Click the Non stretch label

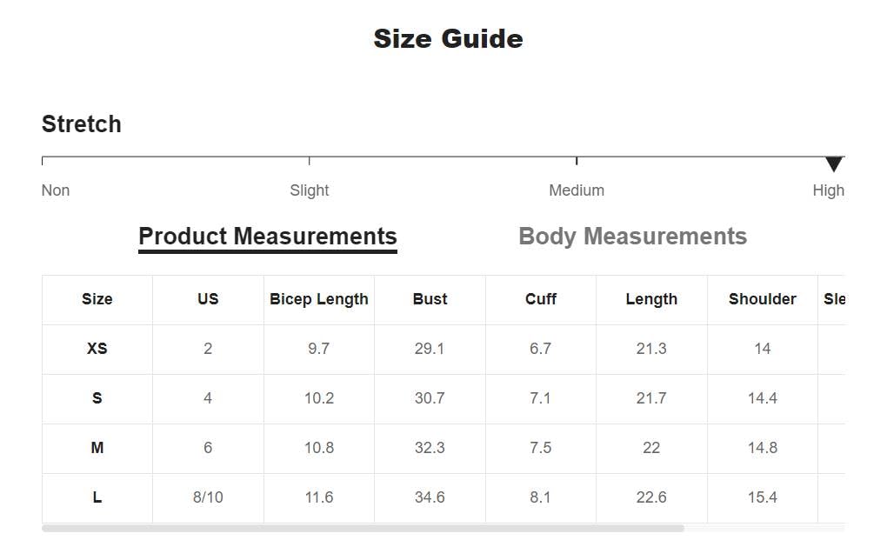[56, 190]
